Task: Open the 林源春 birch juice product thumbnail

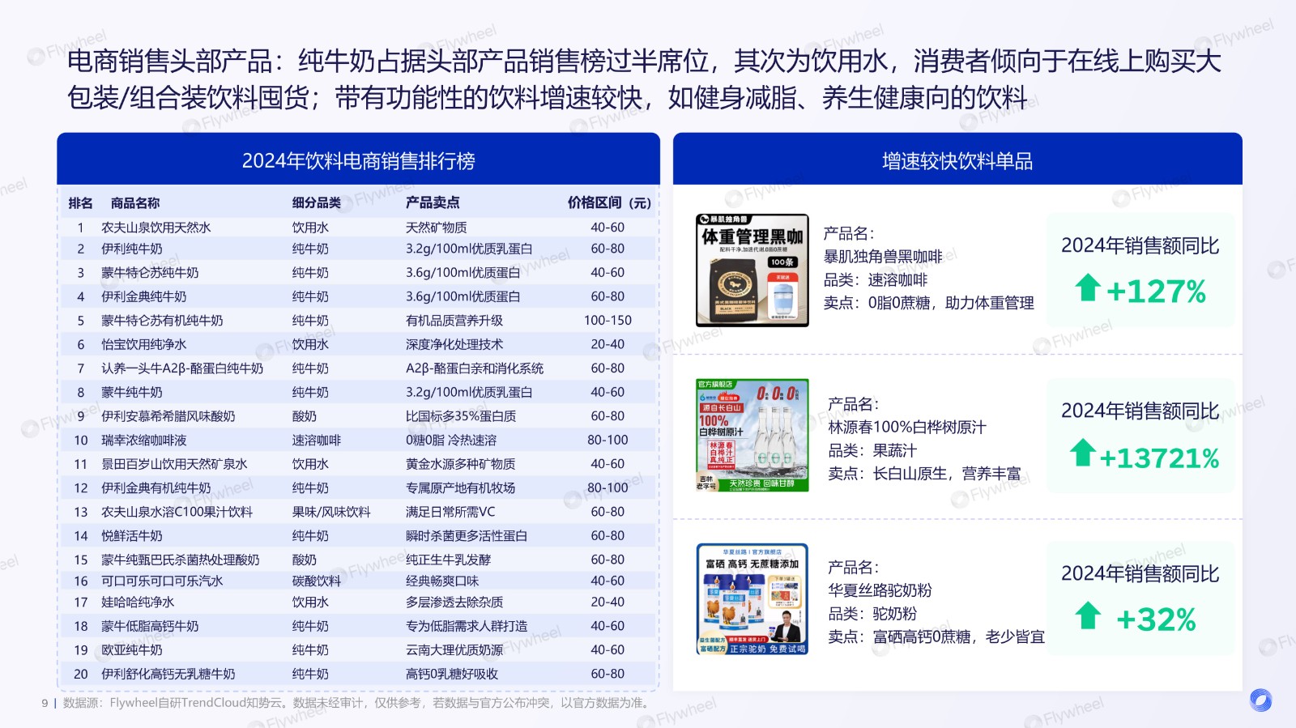Action: 752,435
